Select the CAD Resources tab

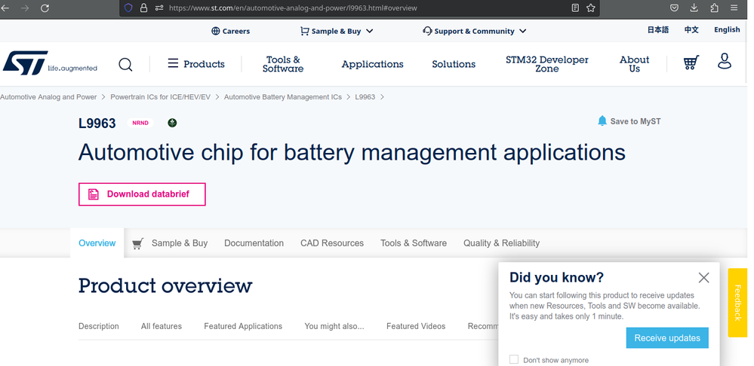click(x=332, y=243)
